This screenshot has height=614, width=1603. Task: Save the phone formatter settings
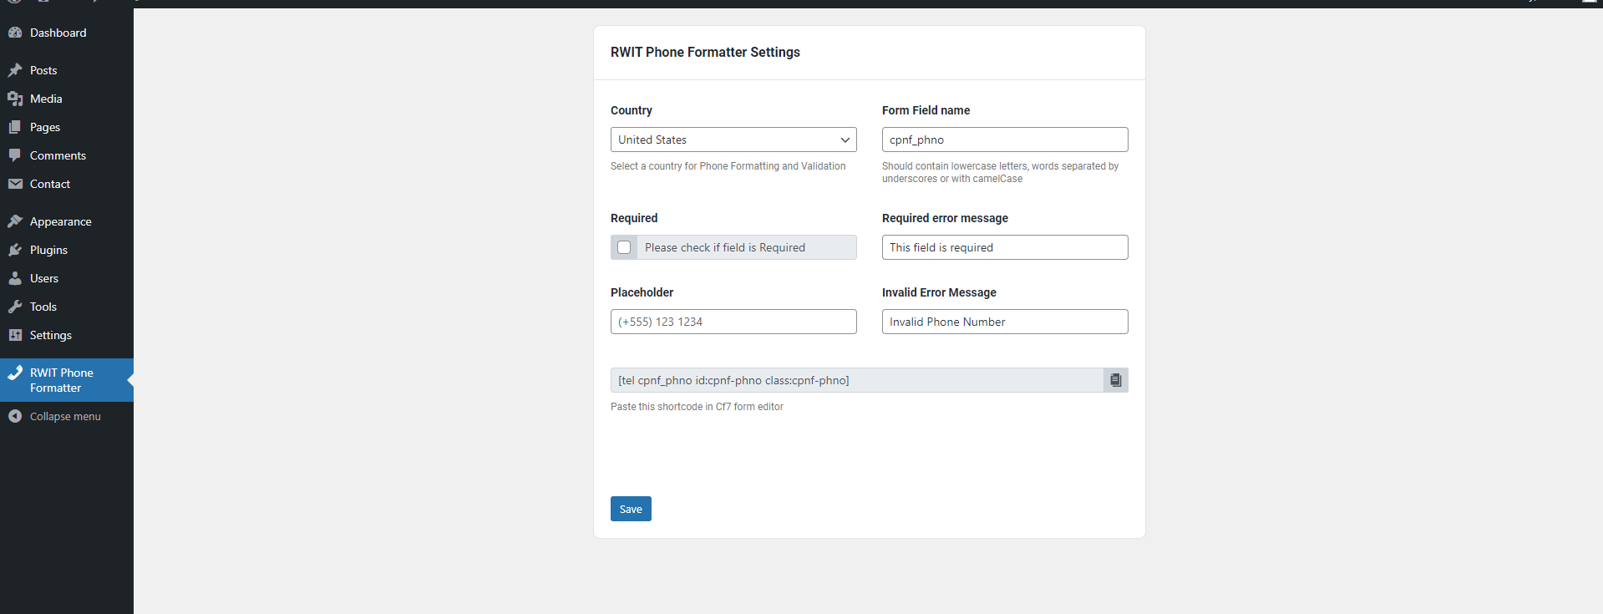(x=631, y=509)
